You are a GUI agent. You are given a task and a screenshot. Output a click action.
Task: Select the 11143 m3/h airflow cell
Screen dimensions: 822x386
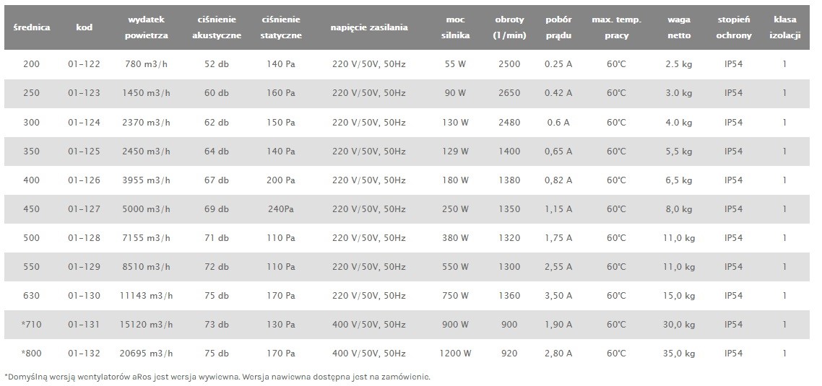point(146,296)
